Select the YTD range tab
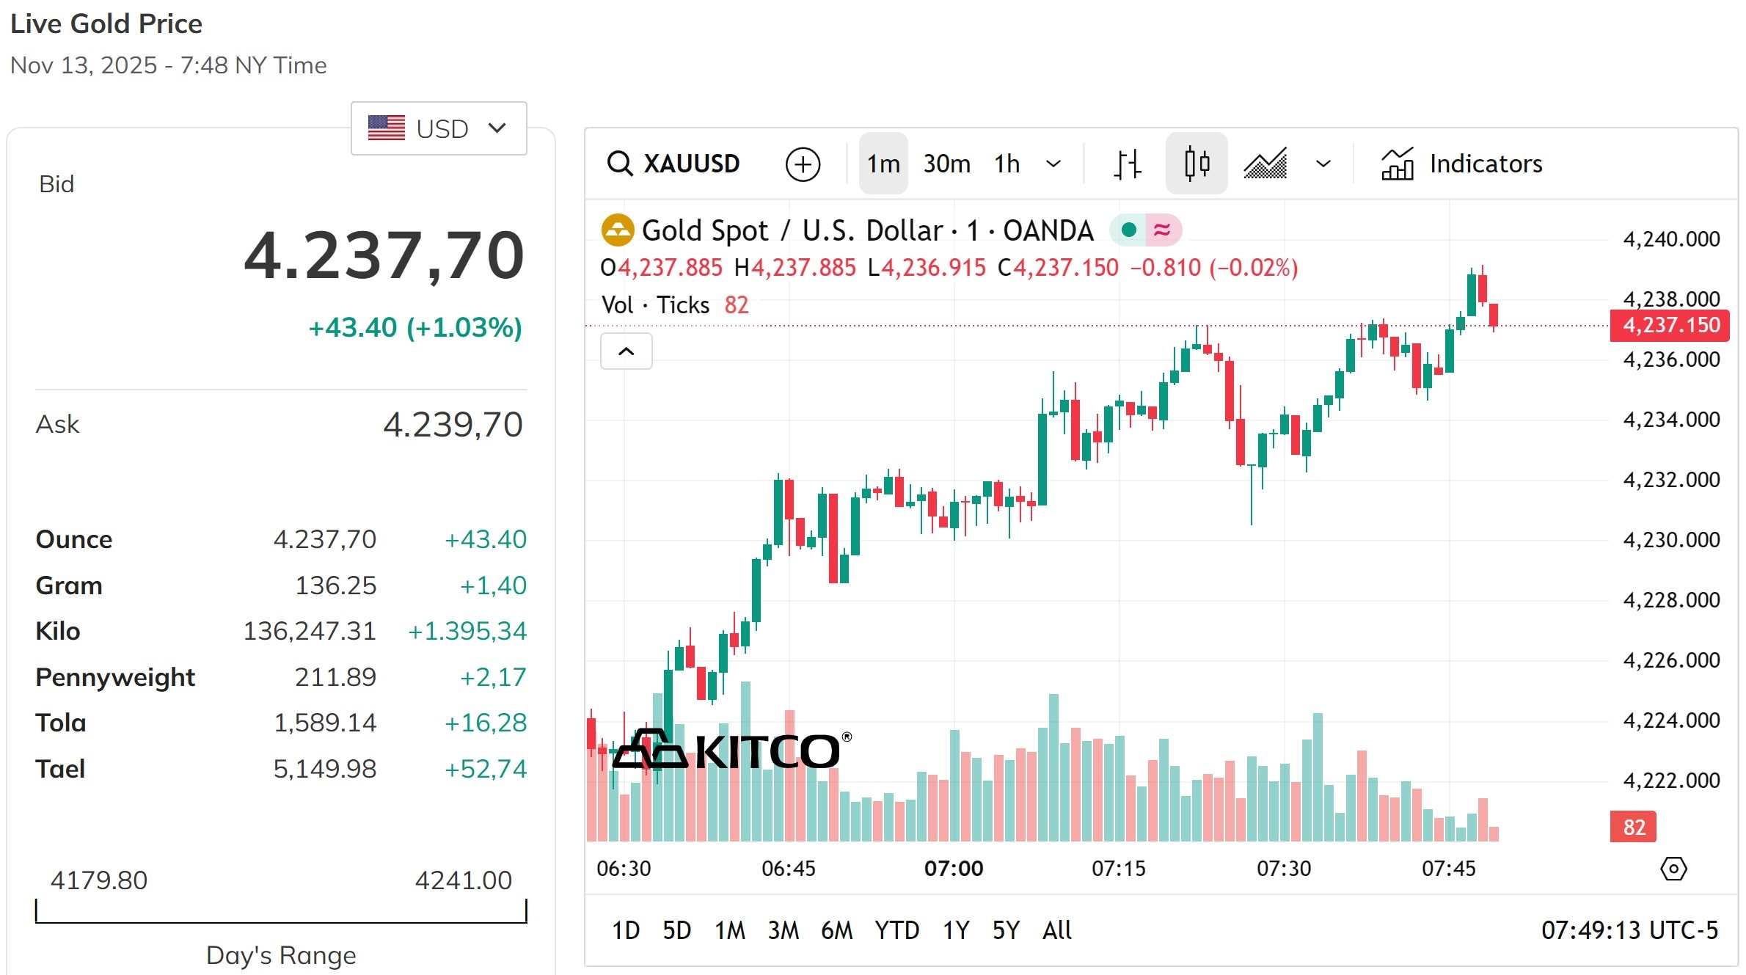This screenshot has width=1746, height=975. [896, 930]
